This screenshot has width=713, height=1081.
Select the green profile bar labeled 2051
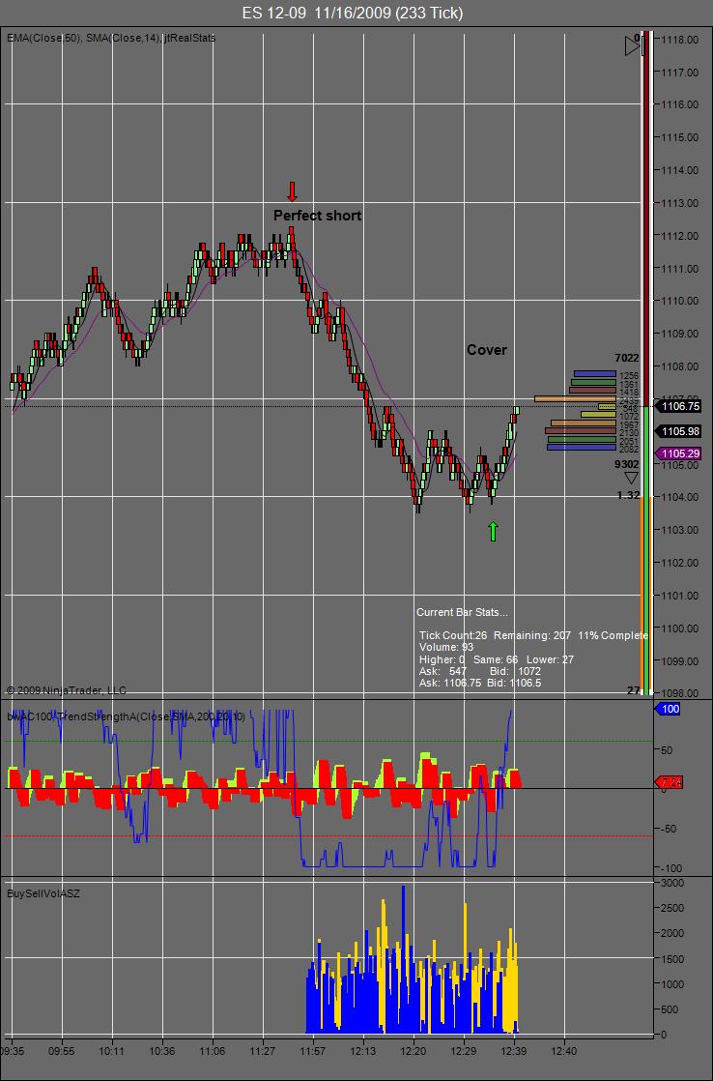point(583,439)
